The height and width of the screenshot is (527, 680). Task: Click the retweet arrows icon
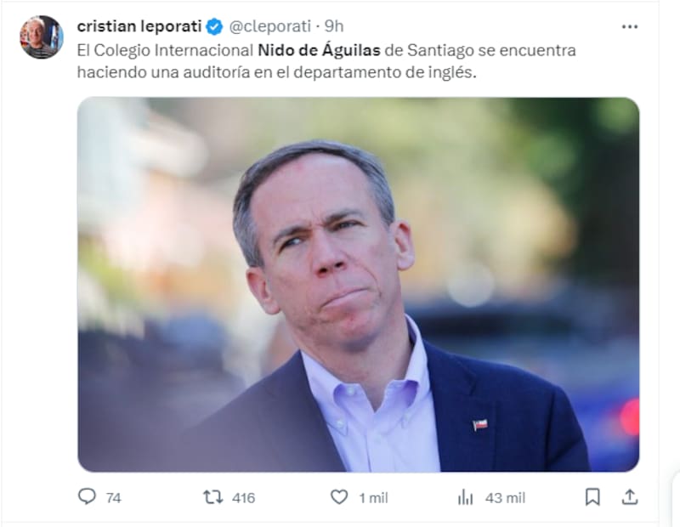coord(213,497)
